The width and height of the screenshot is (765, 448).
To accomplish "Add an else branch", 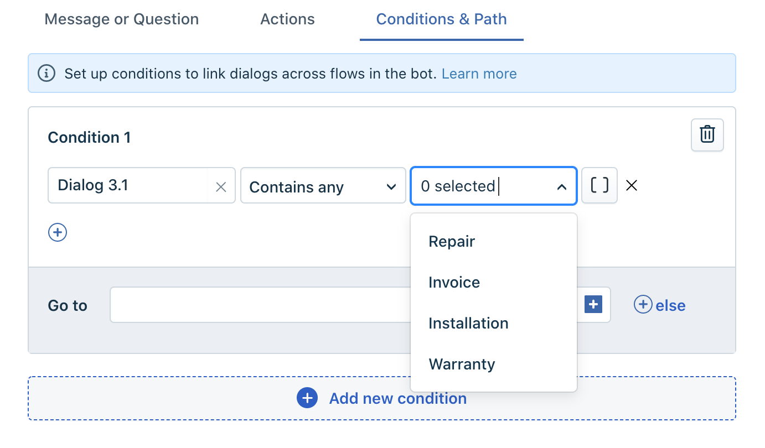I will point(659,305).
